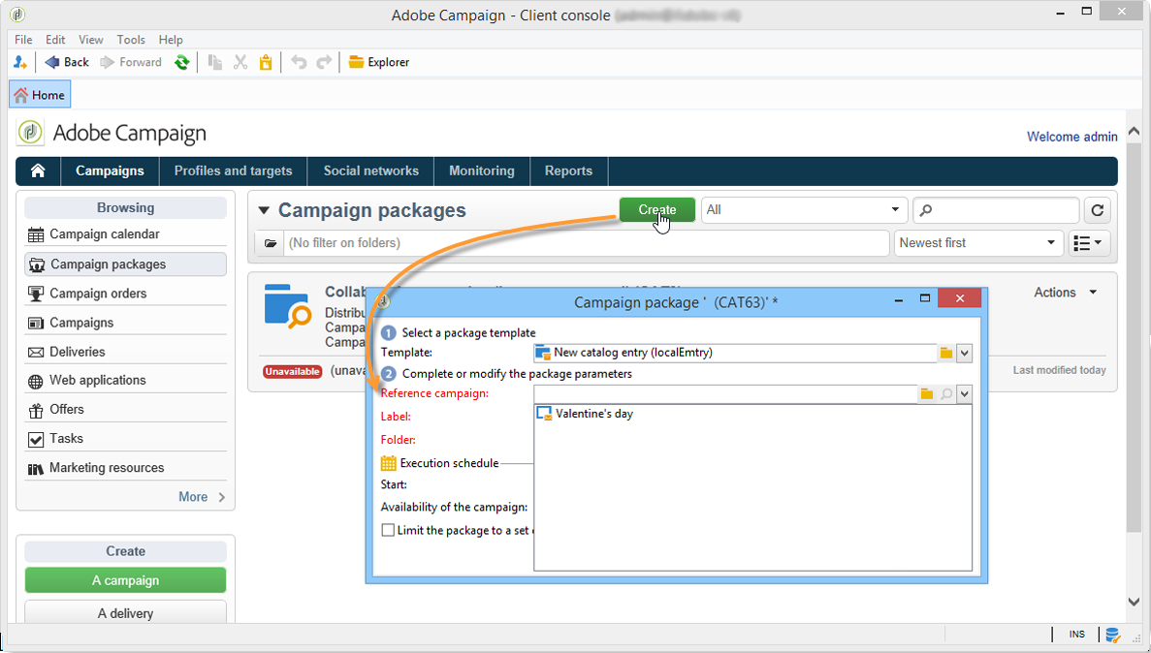Click the A delivery create button
The image size is (1151, 653).
point(125,612)
